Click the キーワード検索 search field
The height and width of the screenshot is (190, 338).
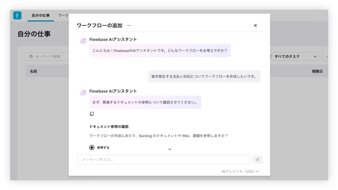pyautogui.click(x=47, y=56)
